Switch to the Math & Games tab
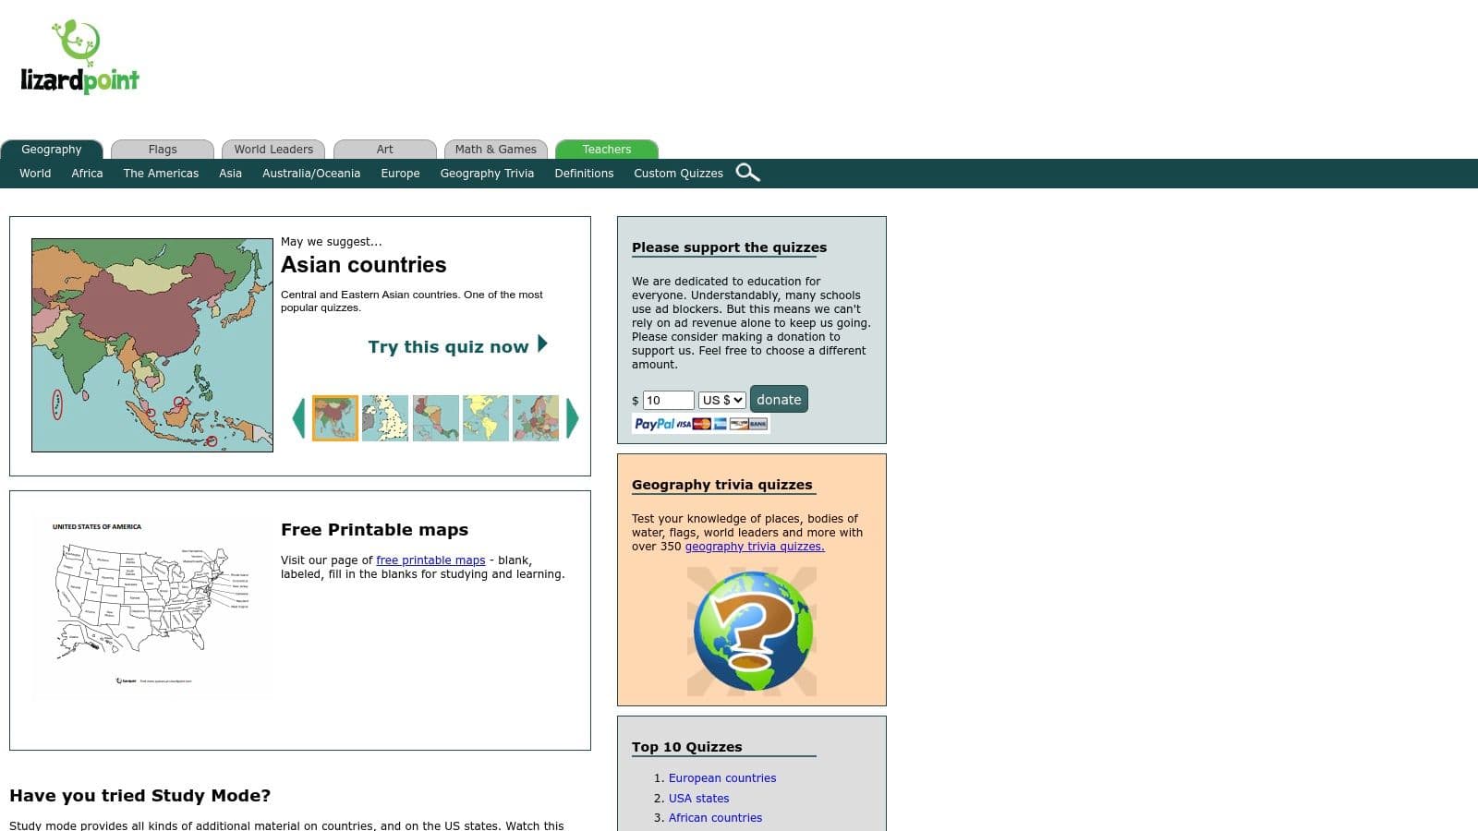Viewport: 1478px width, 831px height. pyautogui.click(x=496, y=149)
